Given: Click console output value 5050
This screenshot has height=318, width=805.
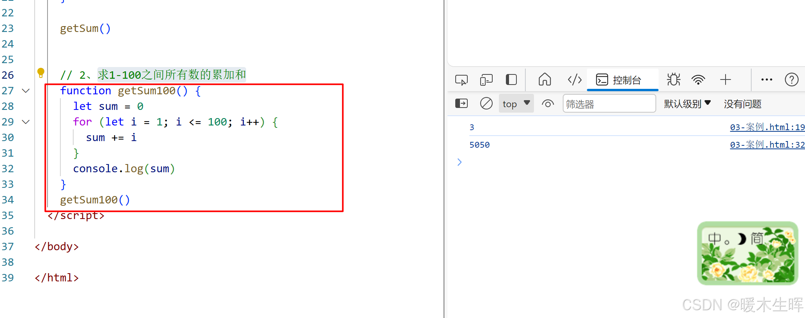Looking at the screenshot, I should [x=479, y=145].
